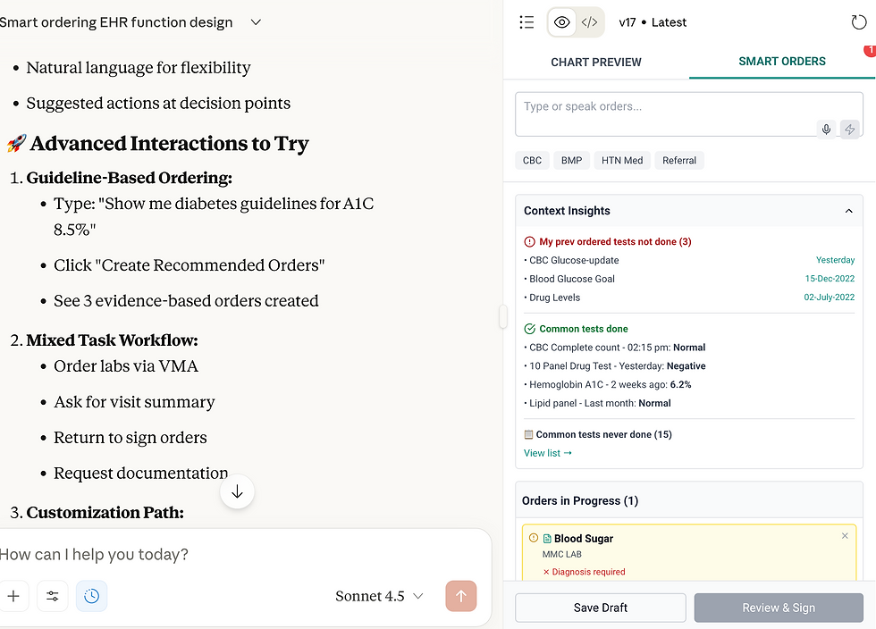Image resolution: width=876 pixels, height=629 pixels.
Task: Switch to preview view with eye icon
Action: point(562,22)
